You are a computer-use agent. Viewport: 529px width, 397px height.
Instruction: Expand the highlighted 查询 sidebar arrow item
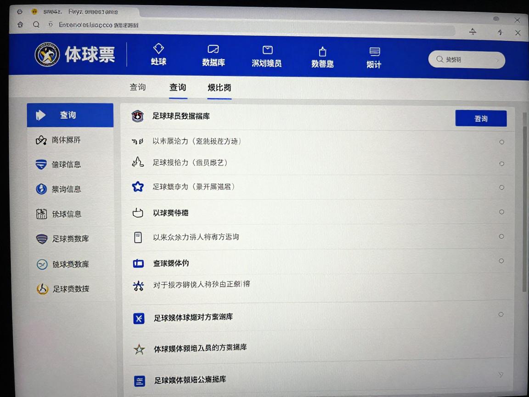pyautogui.click(x=41, y=115)
